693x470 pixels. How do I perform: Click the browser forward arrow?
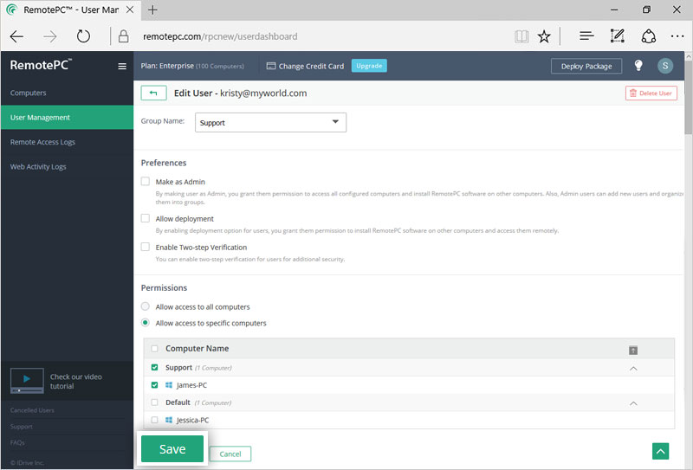50,36
